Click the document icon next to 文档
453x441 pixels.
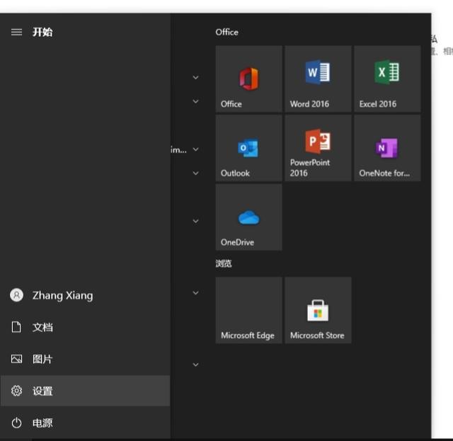point(16,327)
